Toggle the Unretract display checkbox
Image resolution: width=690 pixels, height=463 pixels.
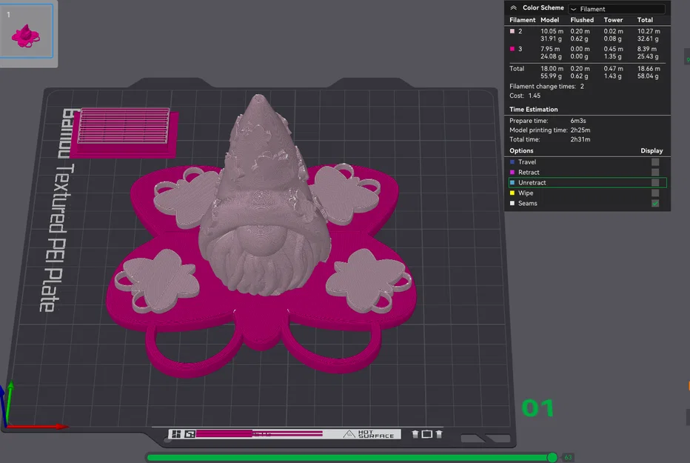pyautogui.click(x=655, y=182)
